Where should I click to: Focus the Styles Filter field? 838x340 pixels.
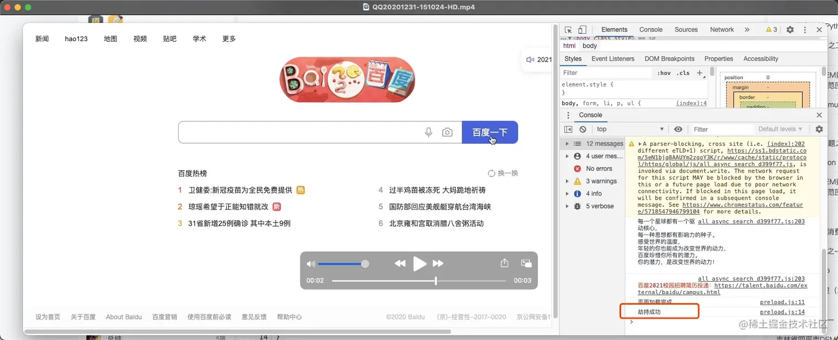click(606, 73)
